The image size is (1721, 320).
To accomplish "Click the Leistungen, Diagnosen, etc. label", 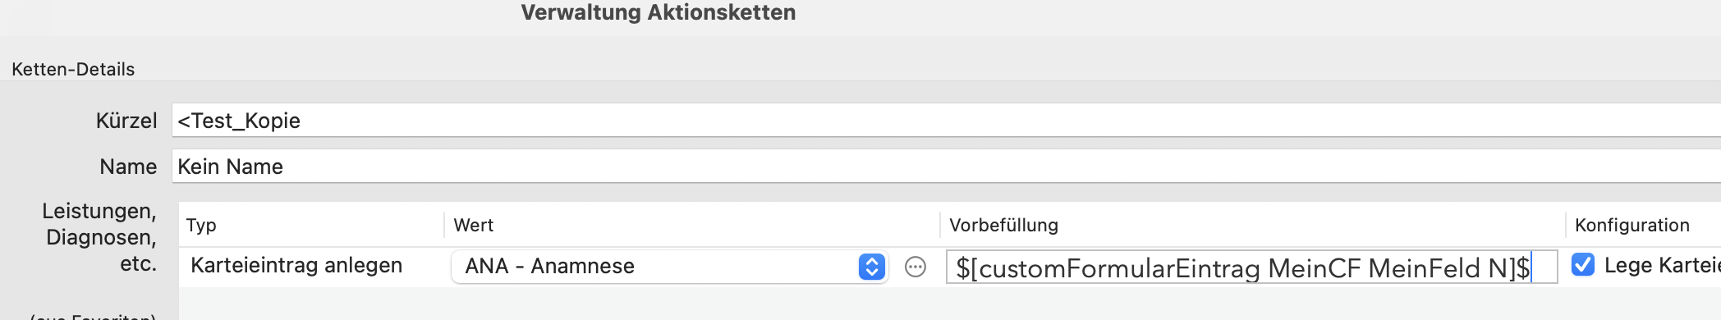I will coord(99,237).
